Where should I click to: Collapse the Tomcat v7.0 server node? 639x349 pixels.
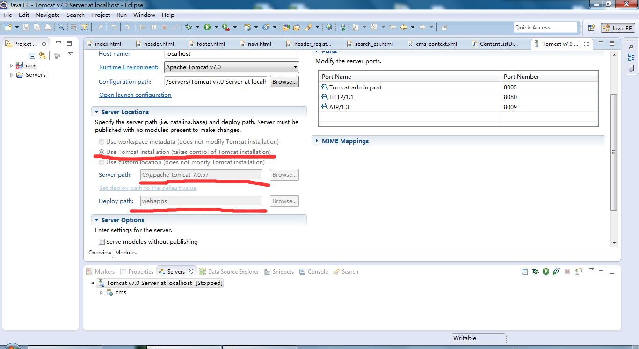pyautogui.click(x=92, y=283)
